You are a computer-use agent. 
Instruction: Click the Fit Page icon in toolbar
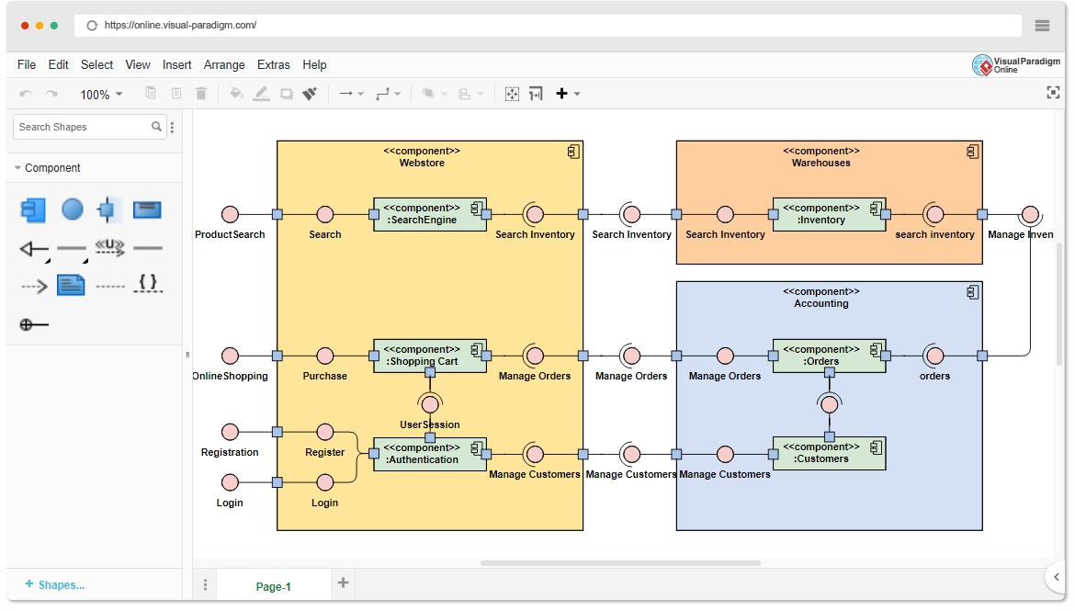click(x=512, y=94)
